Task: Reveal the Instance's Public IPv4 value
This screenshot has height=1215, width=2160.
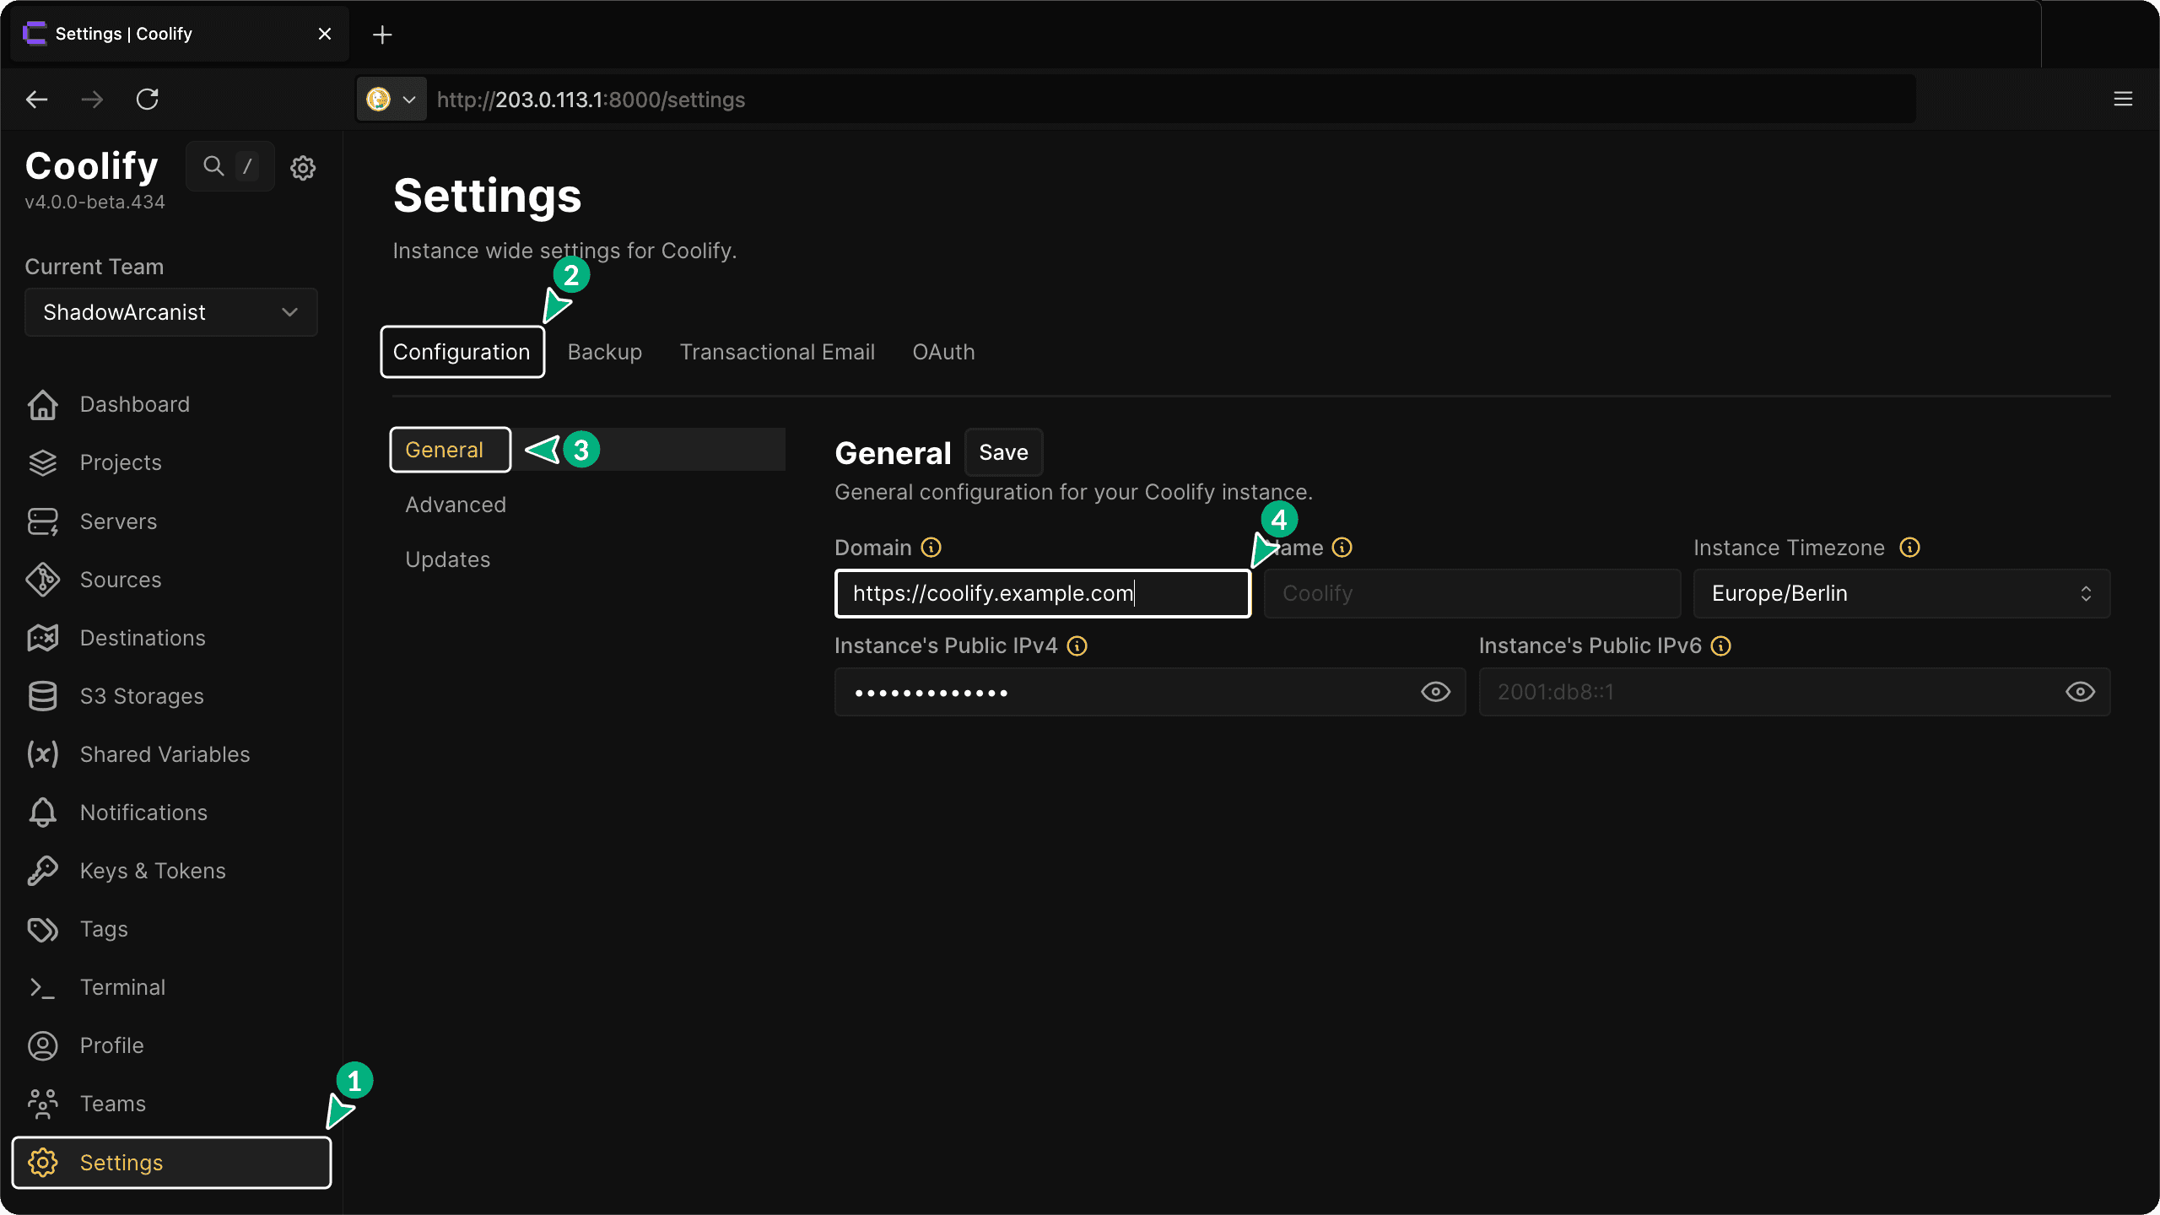Action: coord(1436,692)
